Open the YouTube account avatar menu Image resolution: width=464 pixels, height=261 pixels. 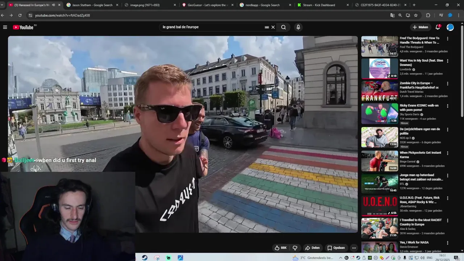pos(450,27)
